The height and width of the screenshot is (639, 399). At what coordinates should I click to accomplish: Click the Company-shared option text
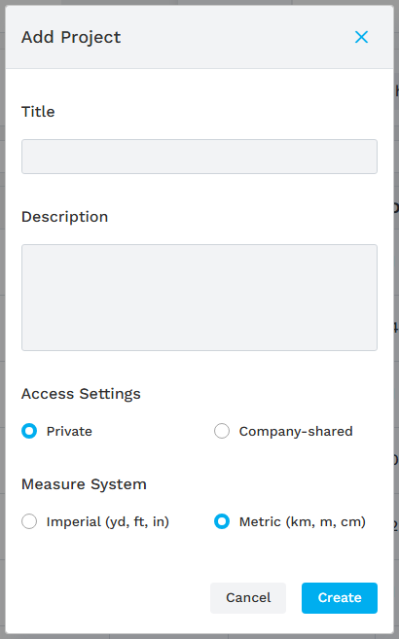[x=296, y=431]
